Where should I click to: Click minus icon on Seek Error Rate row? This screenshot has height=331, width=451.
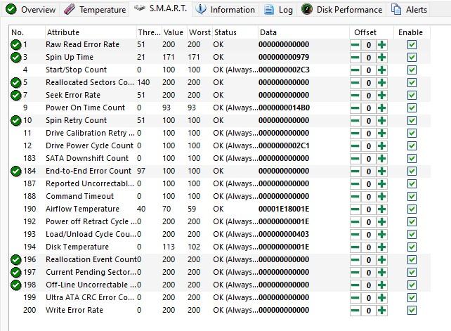(x=355, y=96)
